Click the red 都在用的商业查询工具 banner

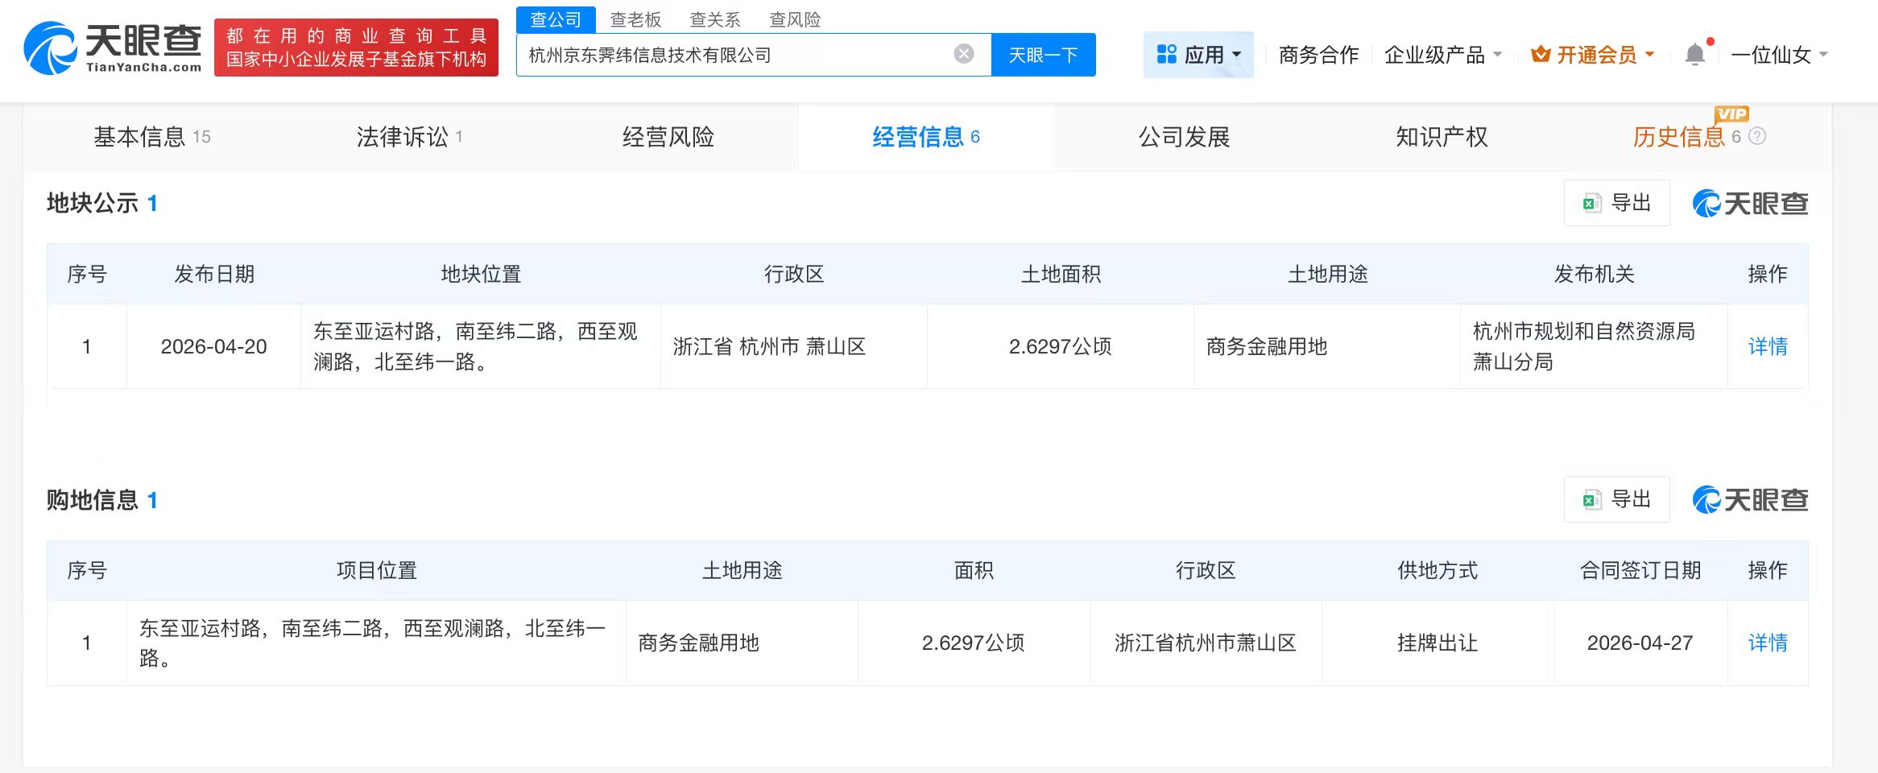pos(356,48)
